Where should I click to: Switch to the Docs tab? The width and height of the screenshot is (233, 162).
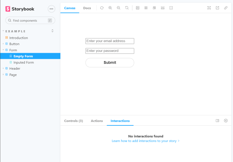tap(87, 8)
